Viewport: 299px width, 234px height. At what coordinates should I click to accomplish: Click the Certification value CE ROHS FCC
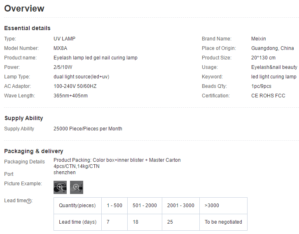click(x=268, y=96)
